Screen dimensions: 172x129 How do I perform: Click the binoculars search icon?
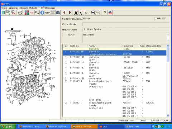click(58, 13)
